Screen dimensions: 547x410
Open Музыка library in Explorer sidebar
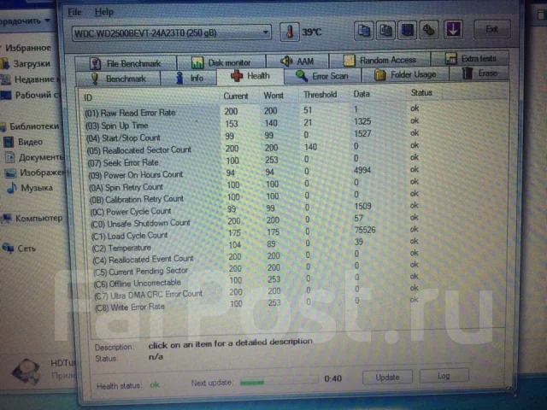point(37,188)
